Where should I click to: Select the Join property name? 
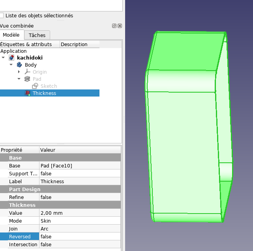(x=13, y=229)
